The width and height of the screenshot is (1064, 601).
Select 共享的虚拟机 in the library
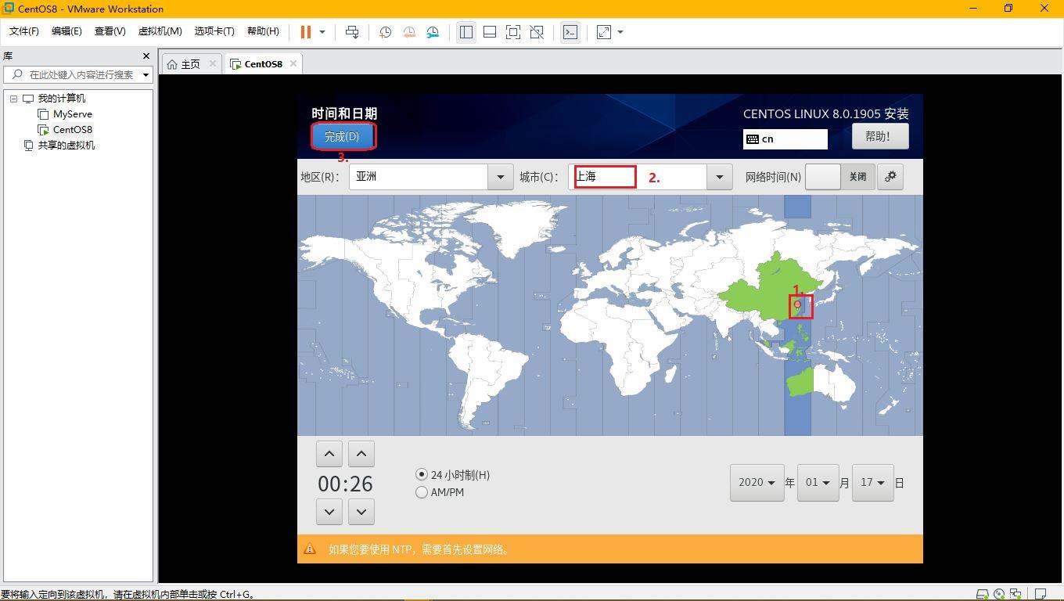point(66,146)
